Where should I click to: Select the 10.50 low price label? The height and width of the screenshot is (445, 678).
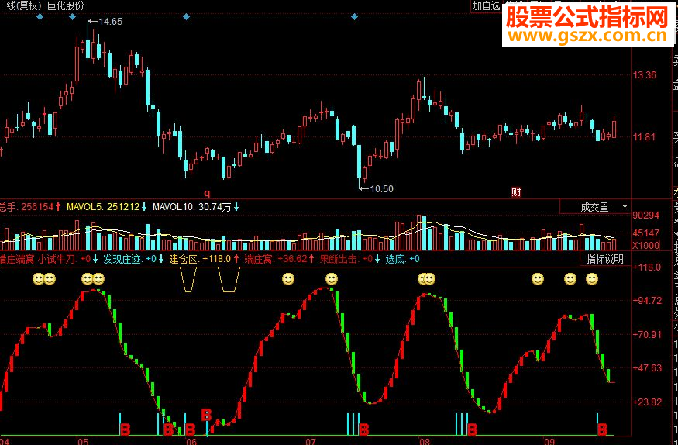pyautogui.click(x=382, y=189)
